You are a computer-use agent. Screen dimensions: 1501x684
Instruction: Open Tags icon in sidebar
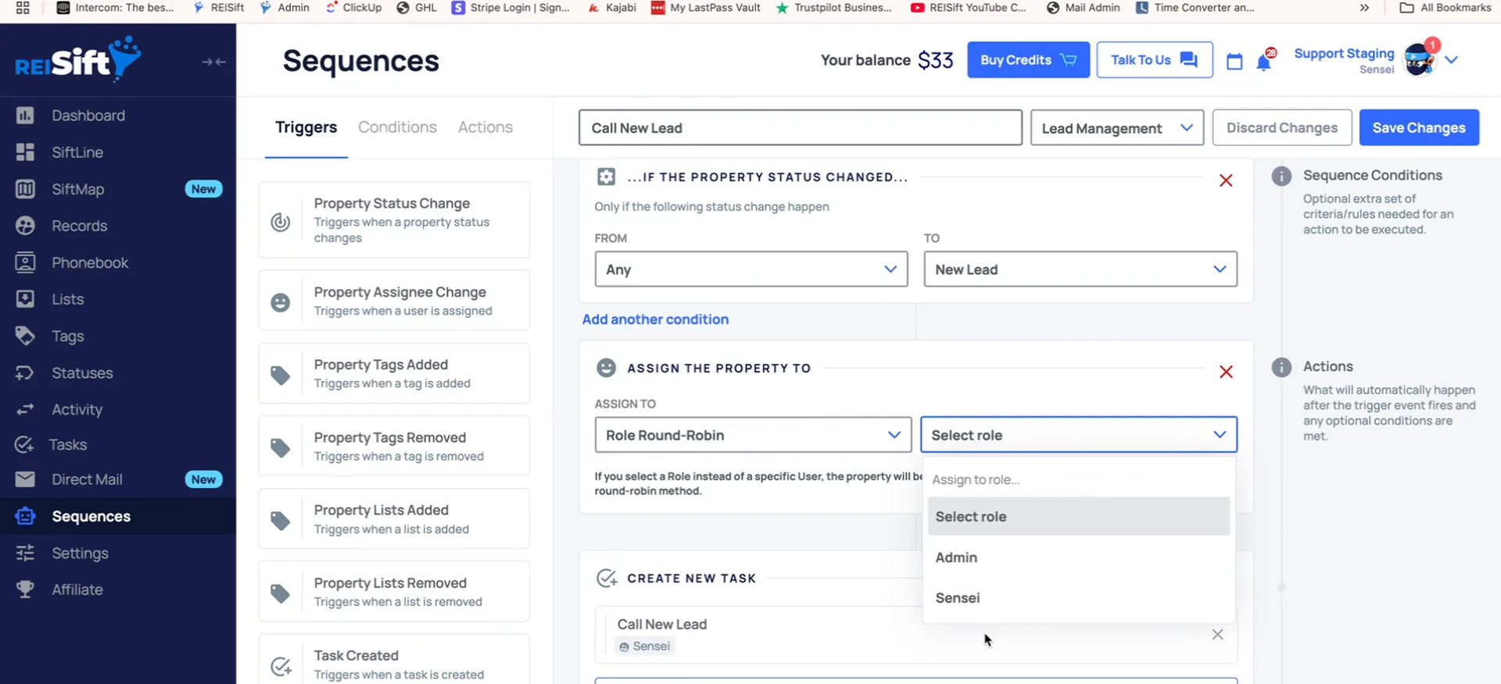(25, 336)
